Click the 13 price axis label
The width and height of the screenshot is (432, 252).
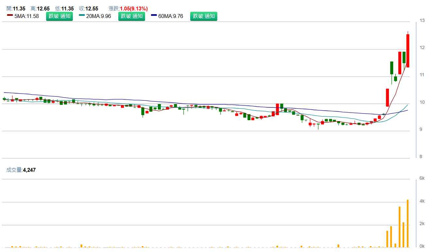(x=422, y=21)
